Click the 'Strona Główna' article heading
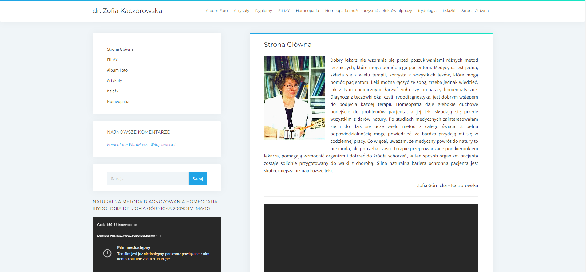586x272 pixels. pyautogui.click(x=287, y=45)
